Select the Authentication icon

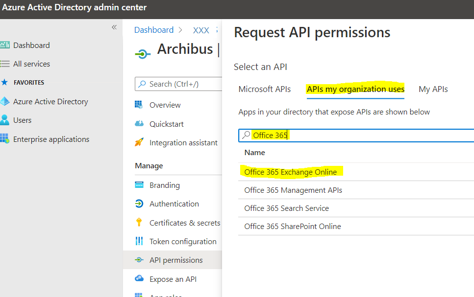pos(140,204)
